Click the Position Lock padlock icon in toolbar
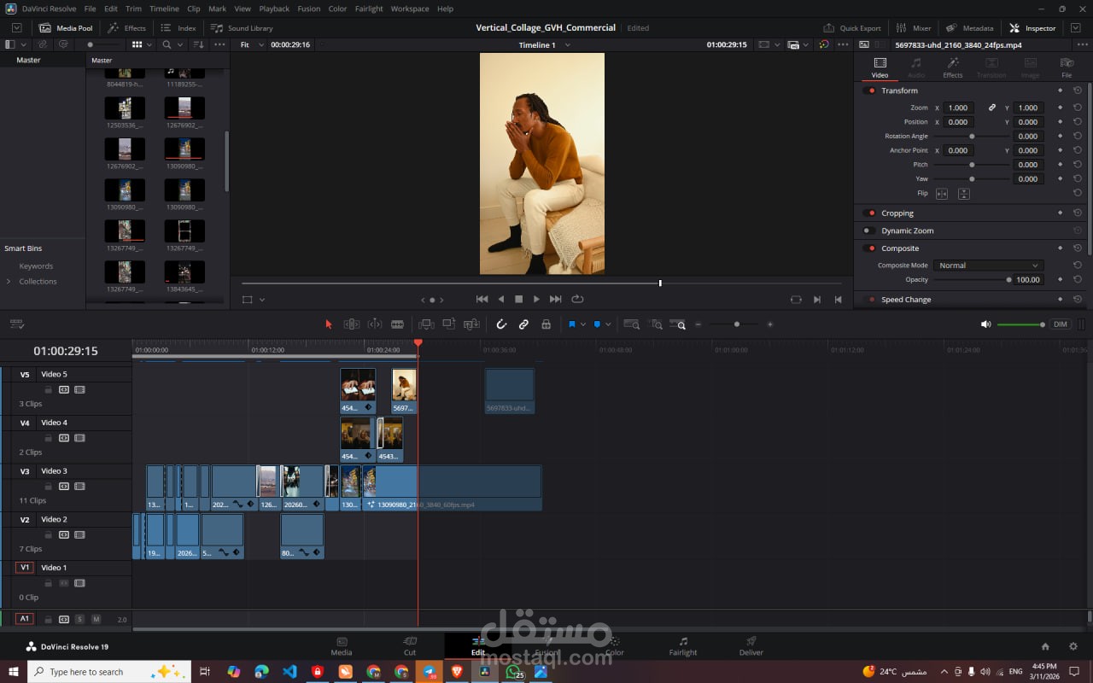The width and height of the screenshot is (1093, 683). (x=546, y=324)
